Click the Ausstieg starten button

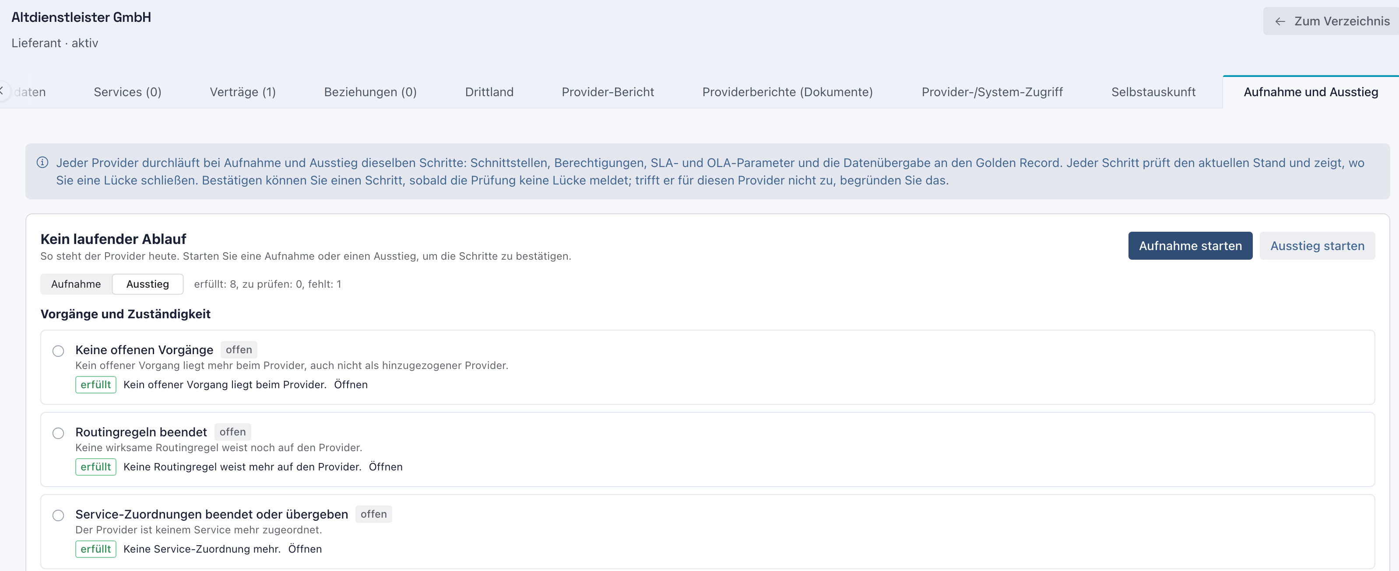click(x=1317, y=246)
